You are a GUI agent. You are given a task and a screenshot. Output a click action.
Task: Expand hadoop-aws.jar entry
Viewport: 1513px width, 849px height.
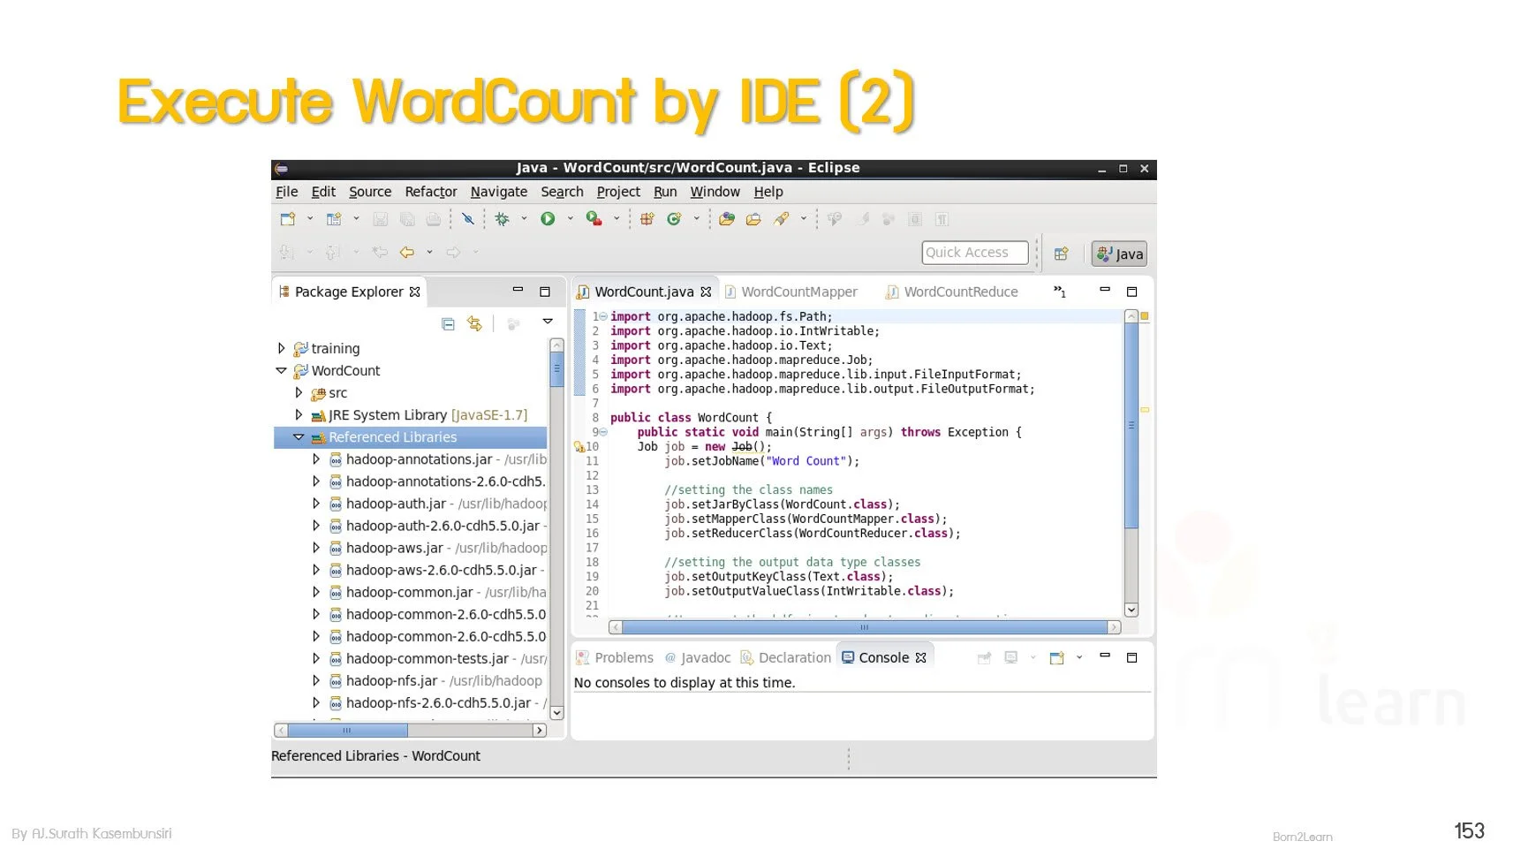click(316, 547)
